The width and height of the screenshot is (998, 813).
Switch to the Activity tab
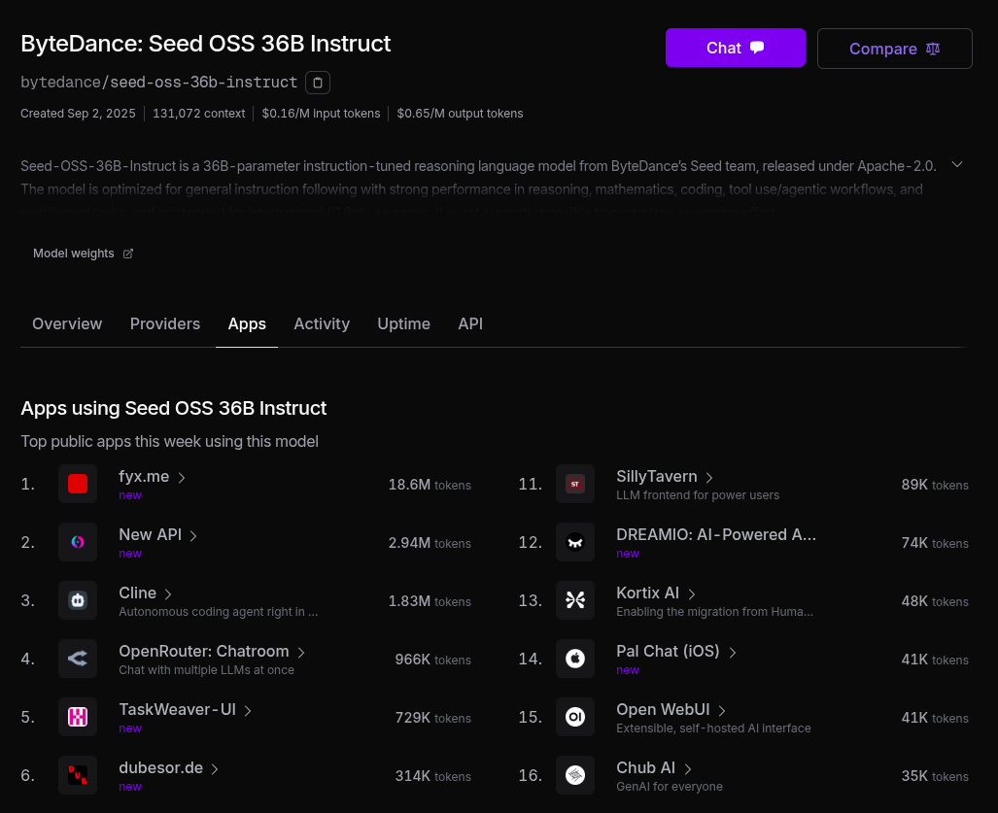click(322, 323)
